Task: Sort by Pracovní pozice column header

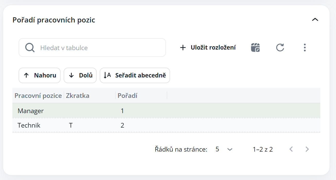Action: [38, 96]
